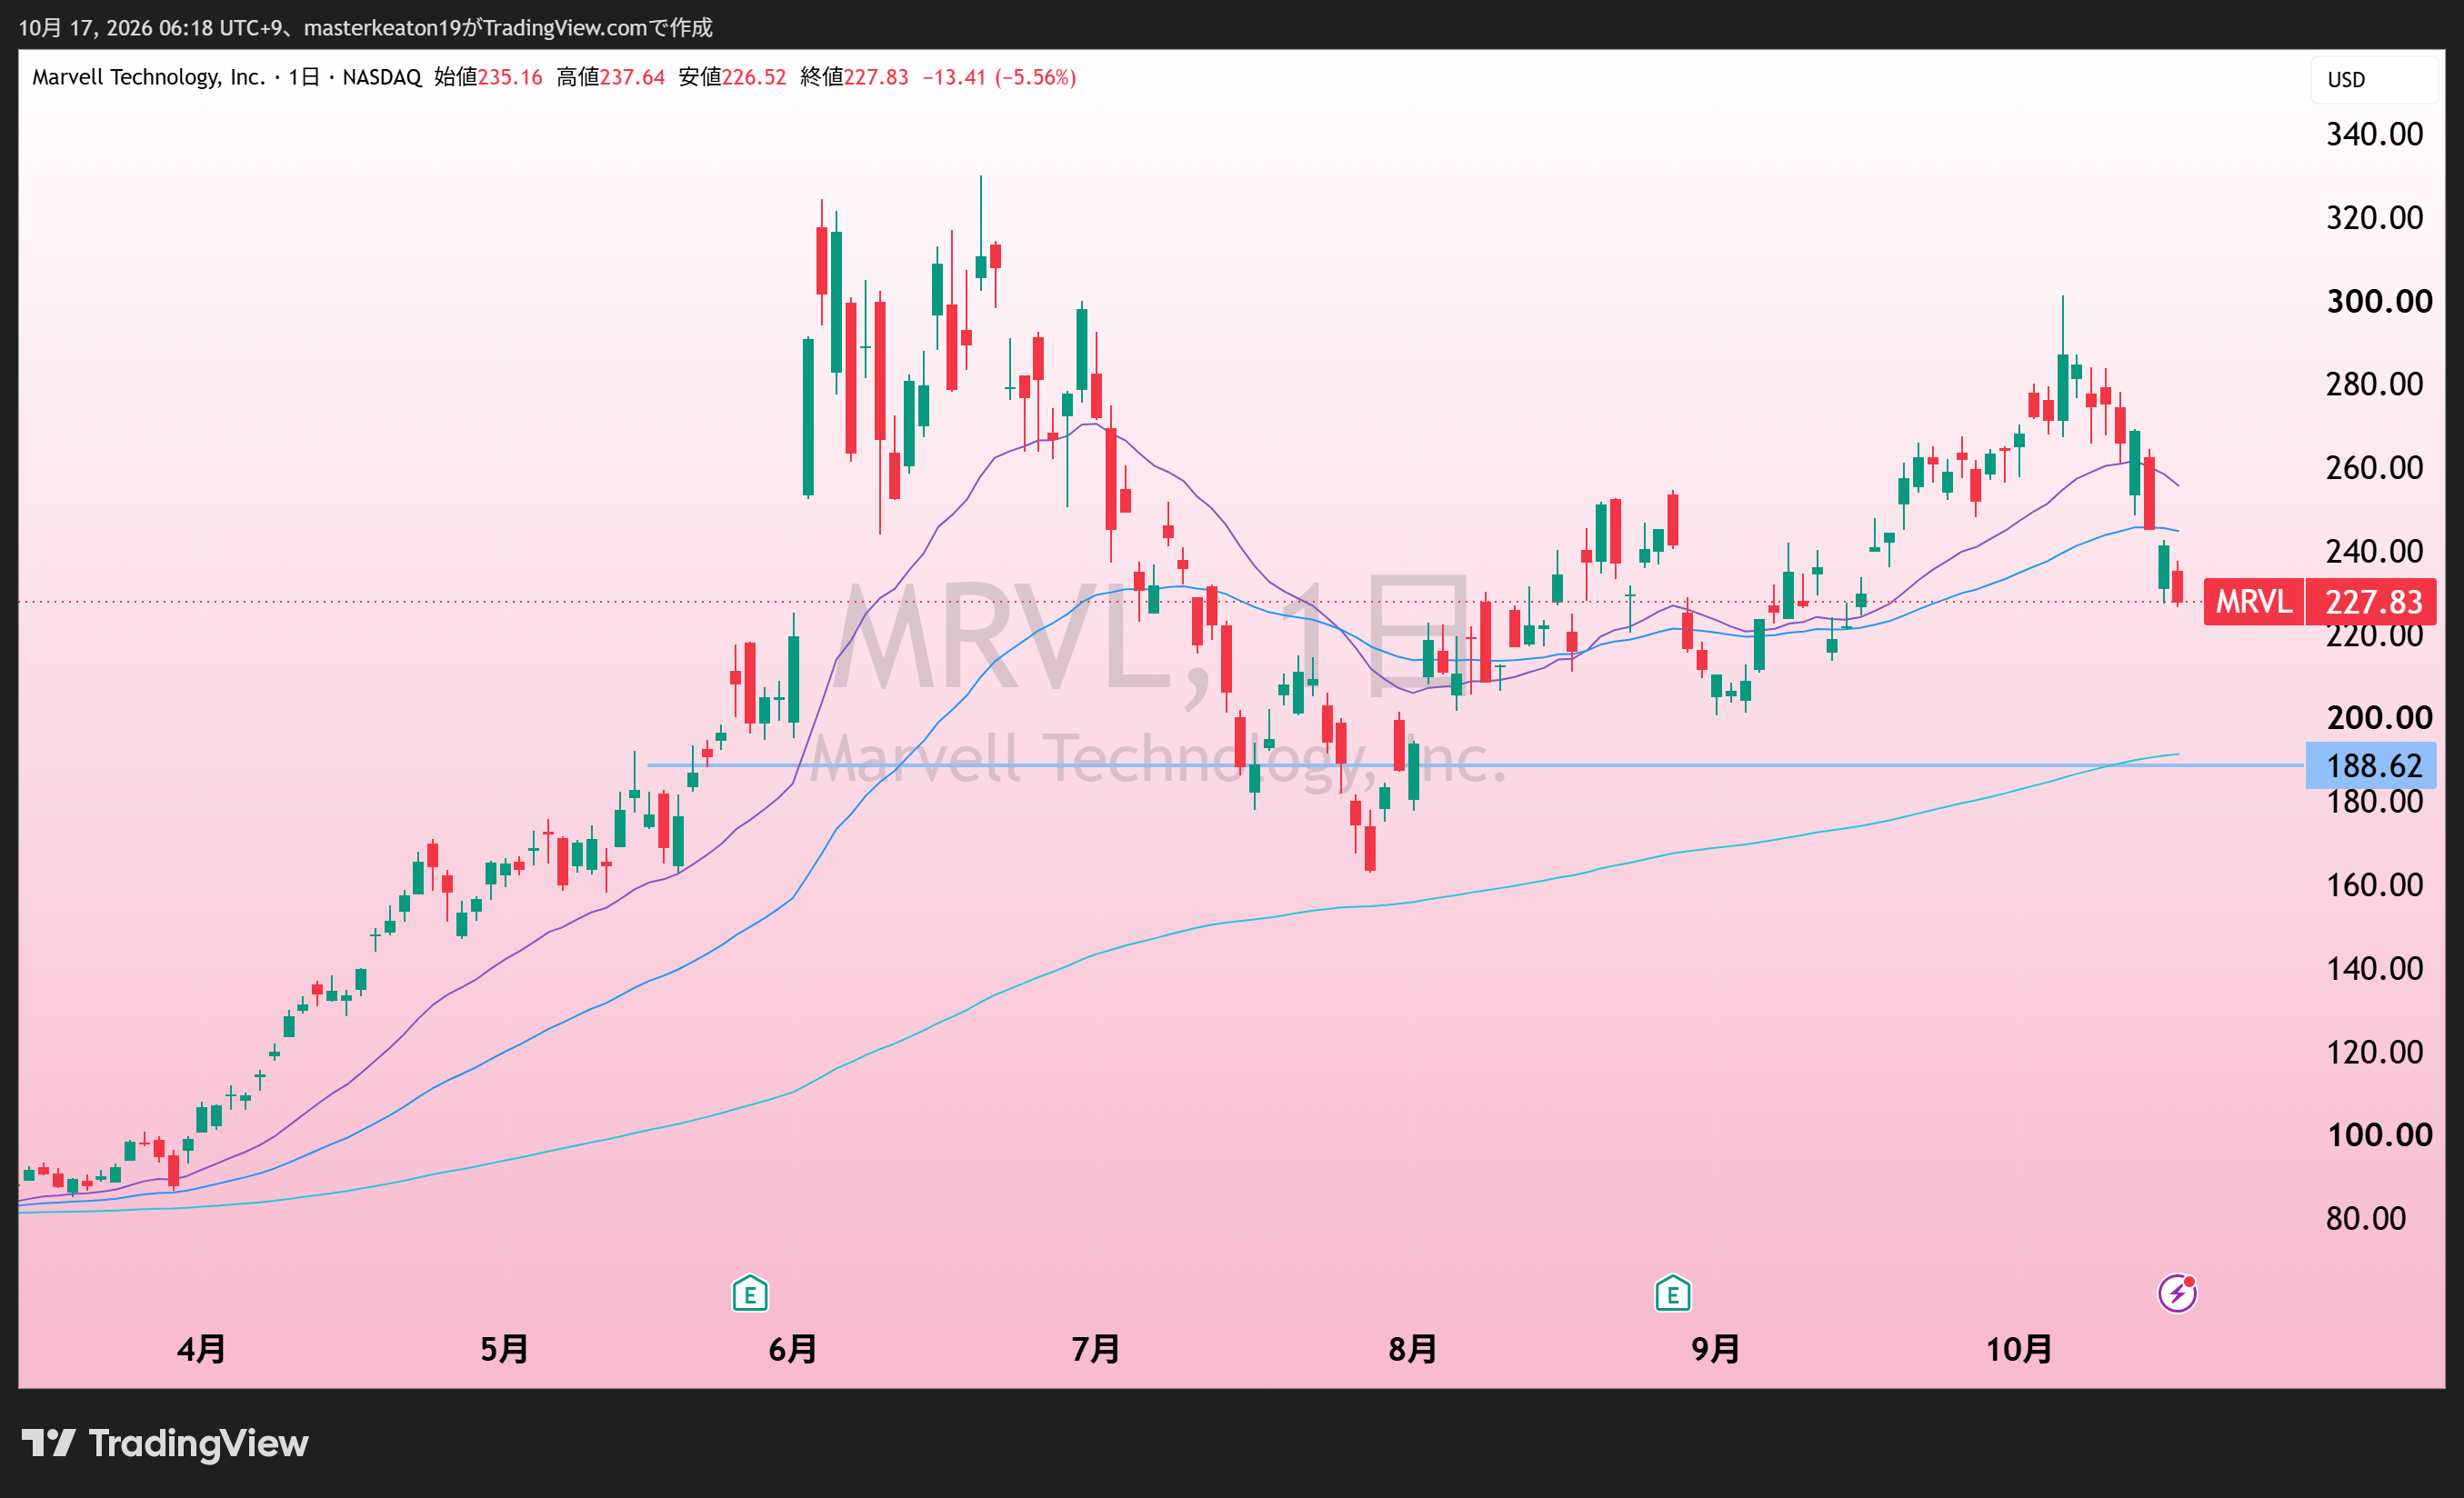This screenshot has height=1498, width=2464.
Task: Click the 260.00 price scale label
Action: click(2374, 468)
